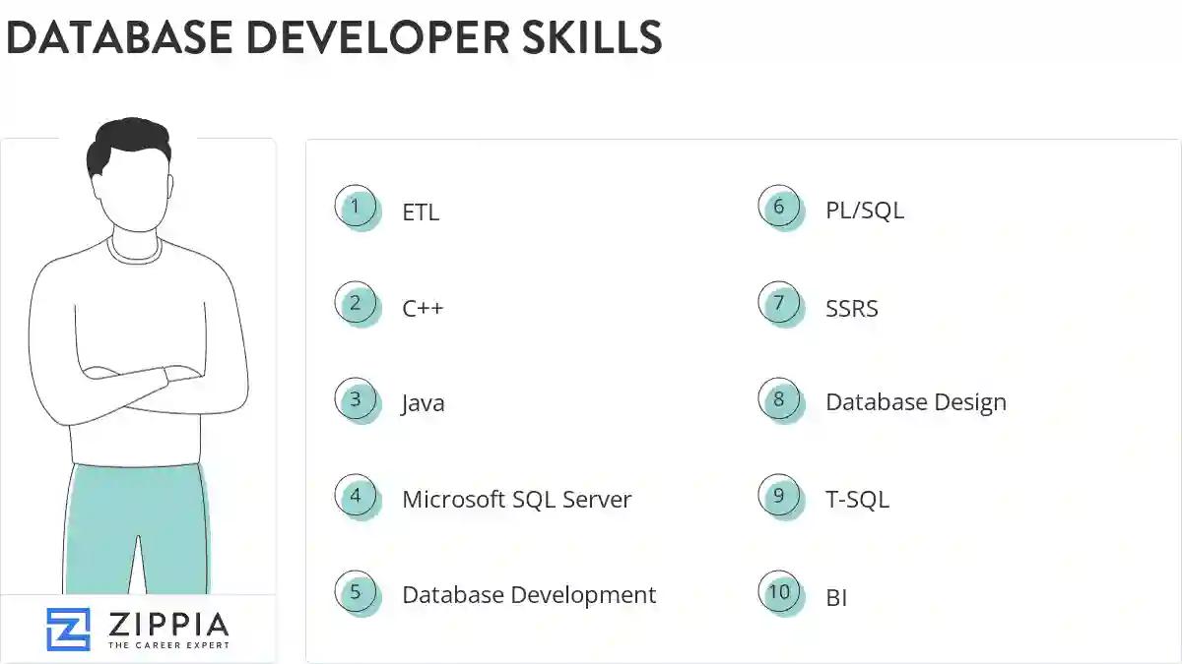Screen dimensions: 1182x664
Task: Click the numbered badge 2 beside C++
Action: tap(357, 303)
